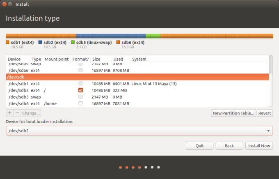Select the /dev/sdb disk row
Image resolution: width=279 pixels, height=179 pixels.
coord(123,77)
